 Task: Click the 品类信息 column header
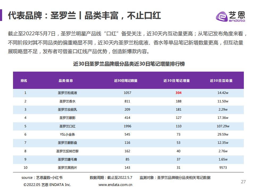66,81
